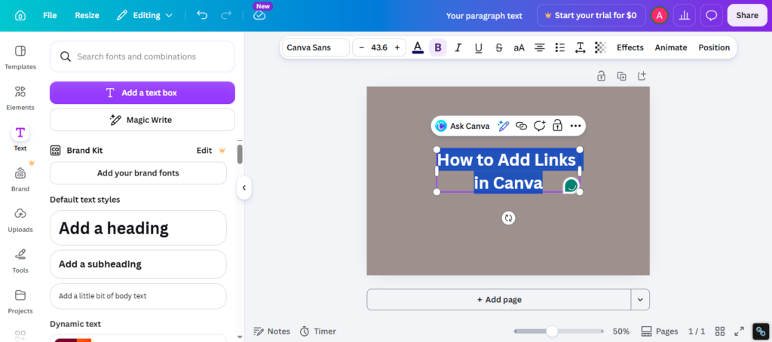Image resolution: width=772 pixels, height=342 pixels.
Task: Open the comments speech bubble icon
Action: pyautogui.click(x=712, y=15)
